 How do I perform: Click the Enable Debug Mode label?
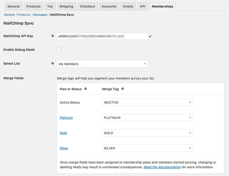click(19, 50)
